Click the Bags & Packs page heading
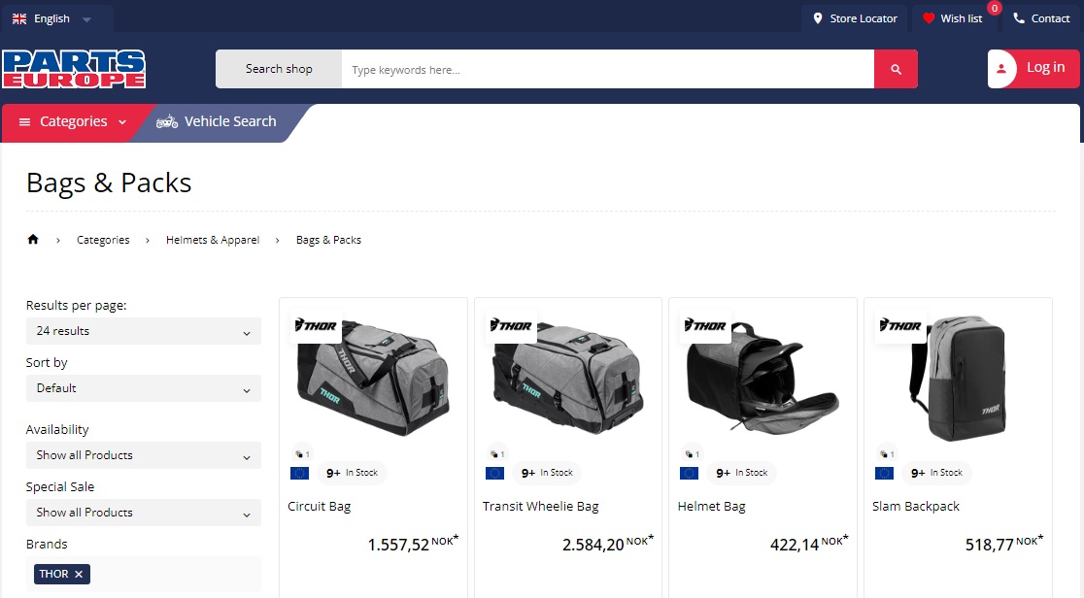This screenshot has width=1084, height=598. tap(109, 183)
